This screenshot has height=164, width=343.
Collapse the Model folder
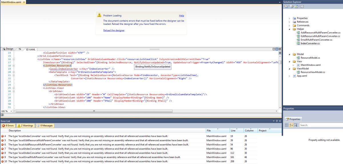pos(290,54)
